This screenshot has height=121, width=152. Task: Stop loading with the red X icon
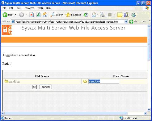pyautogui.click(x=32, y=15)
